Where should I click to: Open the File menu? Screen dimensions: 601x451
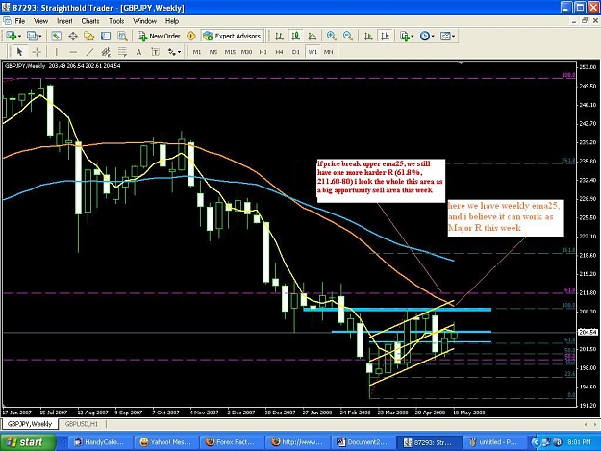click(19, 21)
